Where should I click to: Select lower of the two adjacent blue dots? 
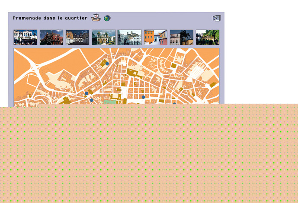pyautogui.click(x=92, y=100)
